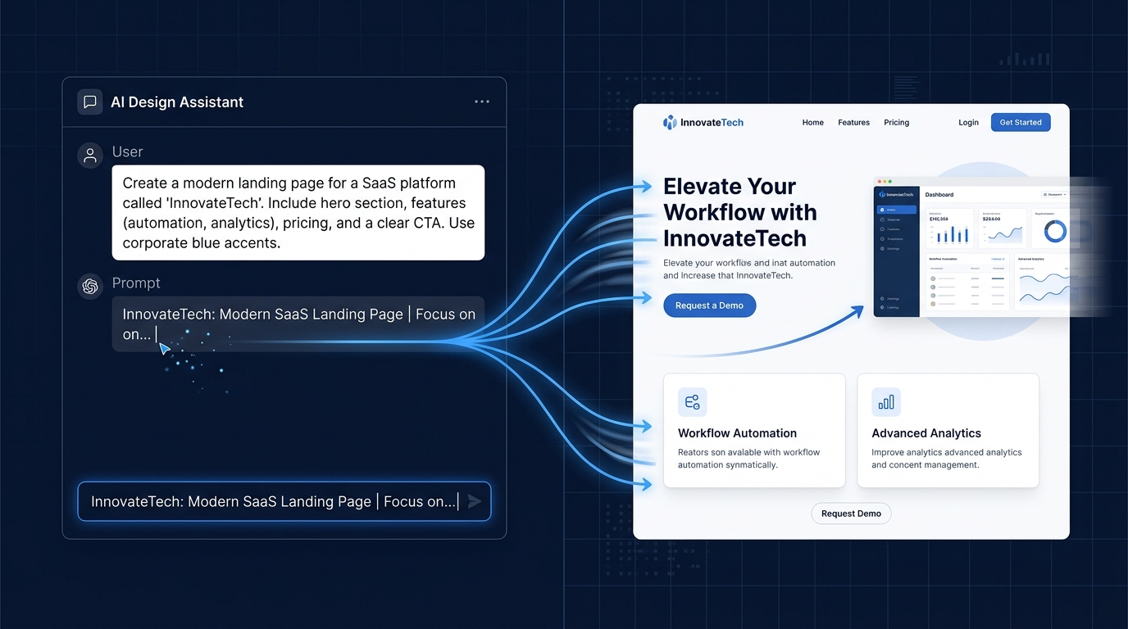Click the user message about InnovateTech
Viewport: 1128px width, 629px height.
point(298,213)
